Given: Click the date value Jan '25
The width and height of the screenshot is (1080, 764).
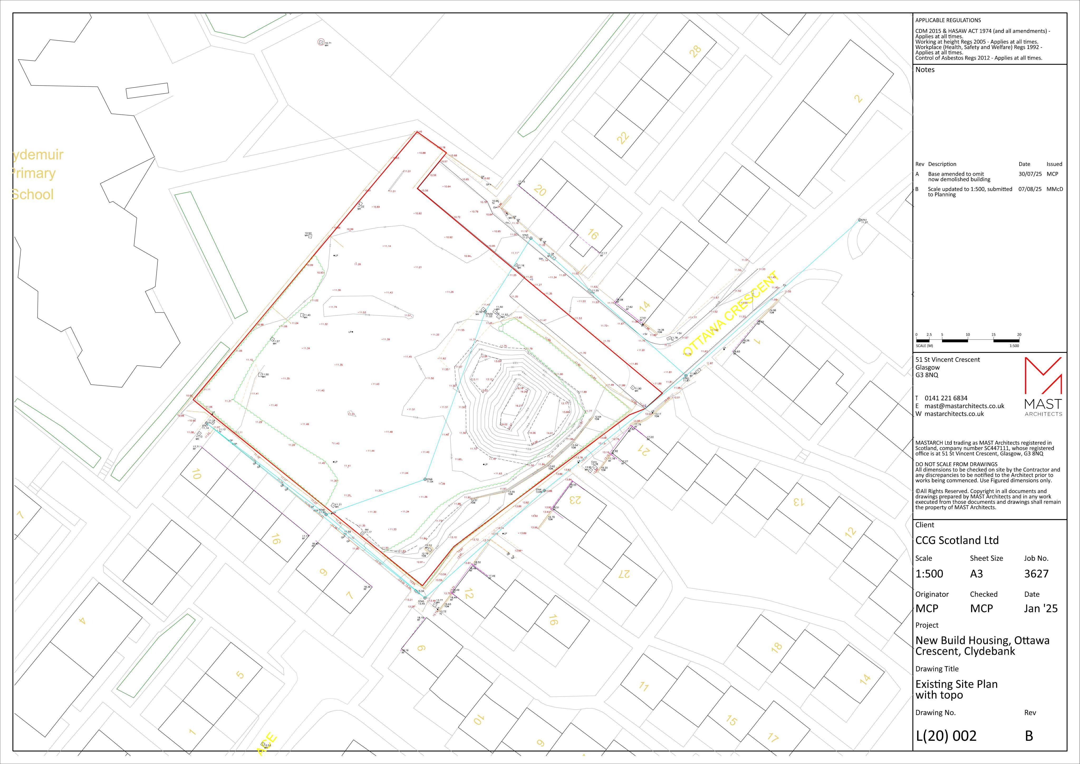Looking at the screenshot, I should 1041,609.
